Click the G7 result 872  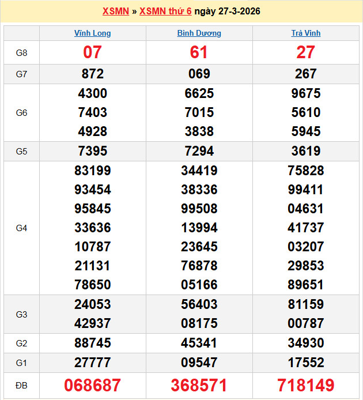[x=92, y=74]
